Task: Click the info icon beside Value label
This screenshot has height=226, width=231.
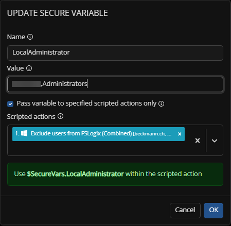Action: click(x=29, y=68)
